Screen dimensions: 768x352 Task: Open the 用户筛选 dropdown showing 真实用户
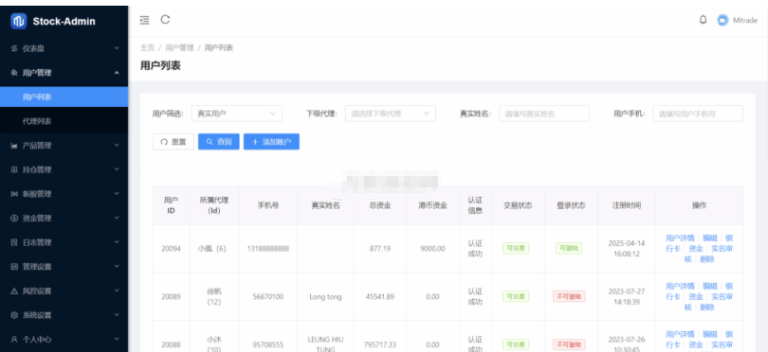[237, 114]
